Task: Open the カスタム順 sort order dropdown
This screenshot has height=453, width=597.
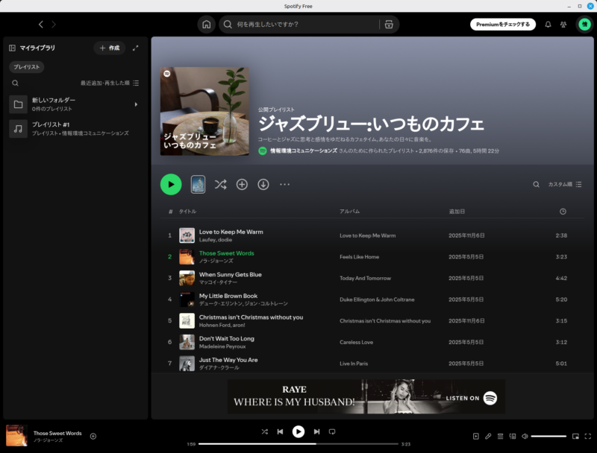Action: [x=565, y=184]
